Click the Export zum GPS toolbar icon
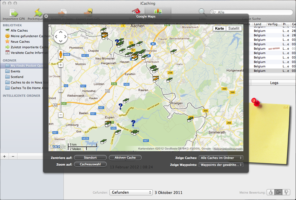 [88, 13]
